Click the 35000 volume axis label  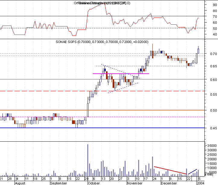point(212,146)
